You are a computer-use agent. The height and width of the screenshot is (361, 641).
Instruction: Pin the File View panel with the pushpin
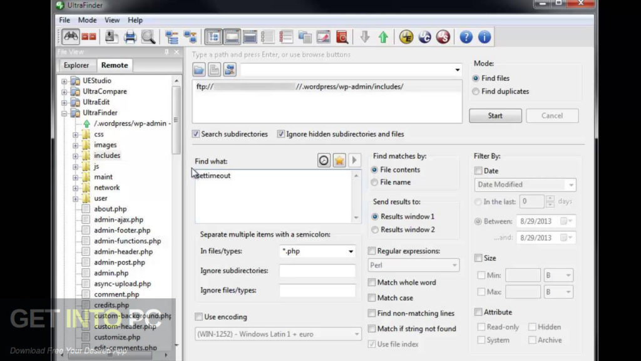tap(167, 52)
